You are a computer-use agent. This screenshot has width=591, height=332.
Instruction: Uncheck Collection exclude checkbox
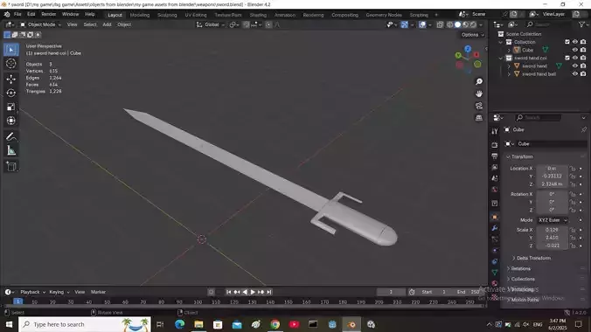click(567, 42)
